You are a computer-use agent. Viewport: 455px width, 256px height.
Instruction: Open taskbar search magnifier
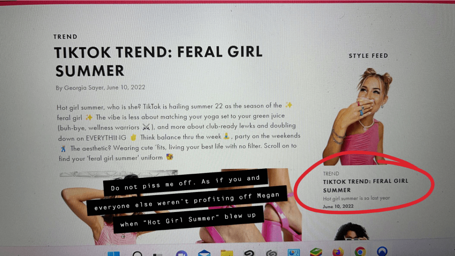click(137, 254)
